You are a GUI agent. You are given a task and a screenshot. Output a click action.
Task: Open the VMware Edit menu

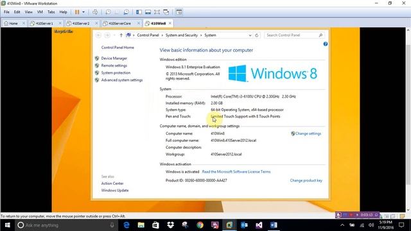pos(17,12)
